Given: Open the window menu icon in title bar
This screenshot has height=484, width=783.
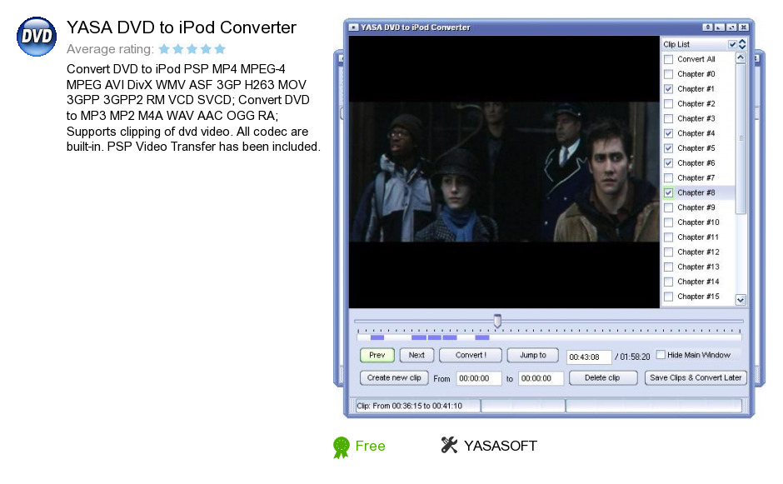Looking at the screenshot, I should click(x=353, y=27).
